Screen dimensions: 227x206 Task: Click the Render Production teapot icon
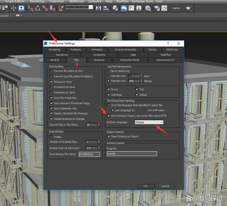point(188,8)
